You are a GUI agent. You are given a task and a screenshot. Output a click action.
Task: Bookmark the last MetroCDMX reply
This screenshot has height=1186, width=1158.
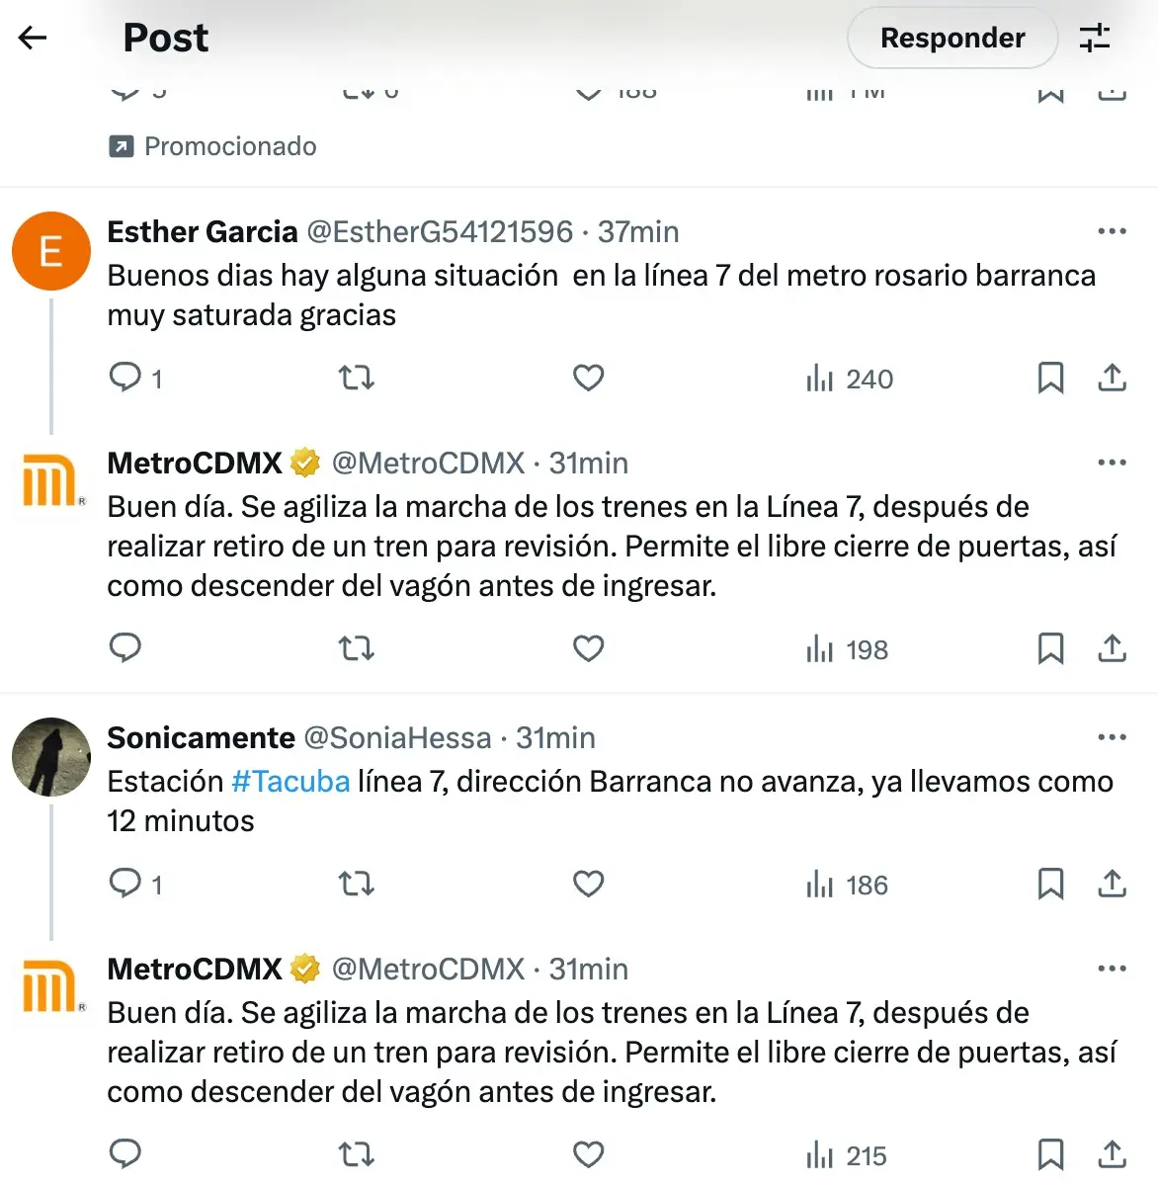click(x=1050, y=1154)
